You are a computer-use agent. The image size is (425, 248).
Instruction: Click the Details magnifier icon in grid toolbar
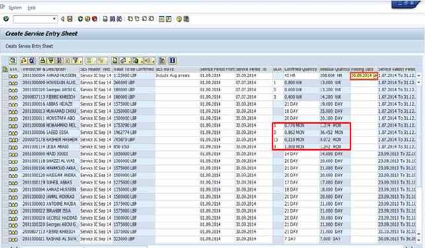click(13, 61)
